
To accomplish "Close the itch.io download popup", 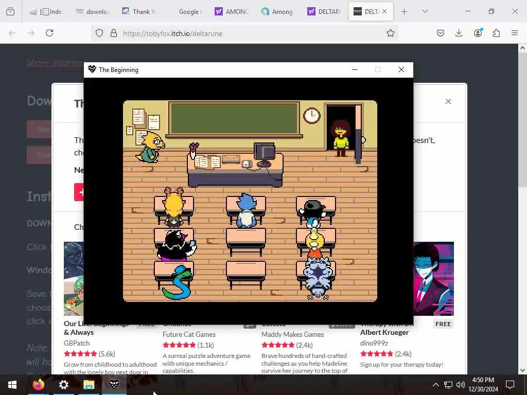I will pyautogui.click(x=448, y=101).
